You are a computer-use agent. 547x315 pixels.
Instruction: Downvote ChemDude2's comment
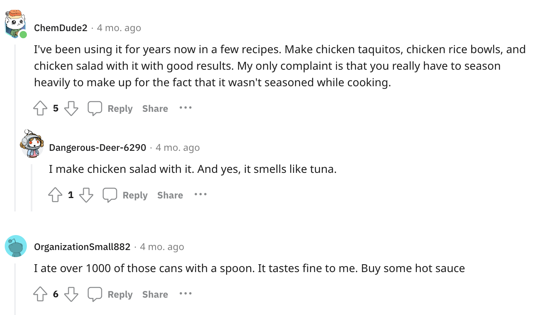click(71, 108)
